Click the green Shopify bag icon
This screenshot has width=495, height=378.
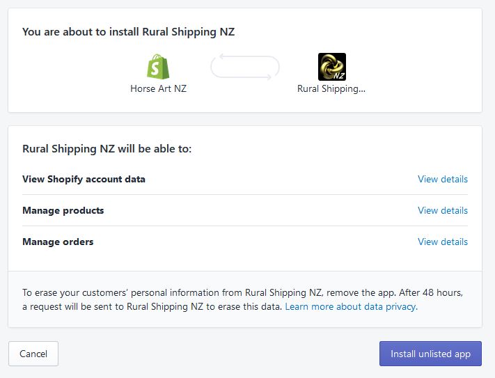(159, 67)
